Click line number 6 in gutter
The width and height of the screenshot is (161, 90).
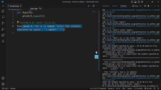(13, 33)
